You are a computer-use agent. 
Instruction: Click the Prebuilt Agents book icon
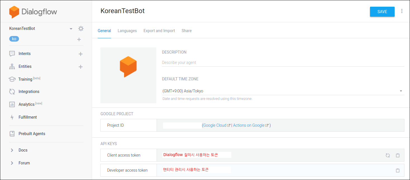12,134
